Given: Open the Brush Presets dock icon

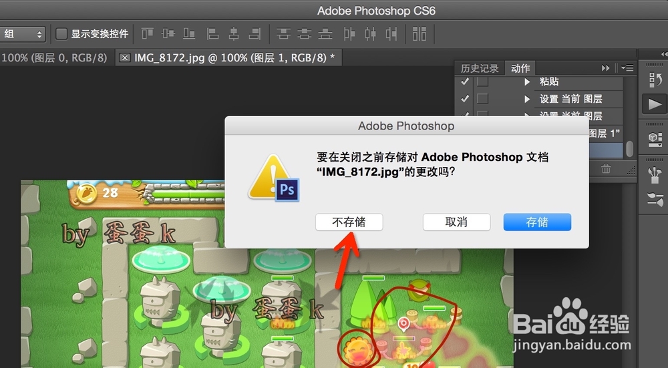Looking at the screenshot, I should [655, 175].
